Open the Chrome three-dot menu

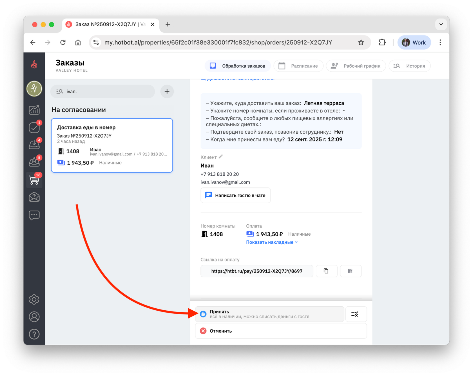tap(440, 43)
